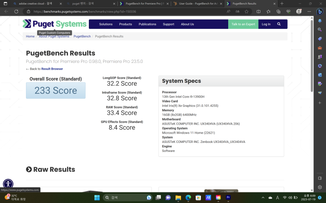Open the sidebar Outlook icon
Screen dimensions: 326x203
click(x=320, y=75)
